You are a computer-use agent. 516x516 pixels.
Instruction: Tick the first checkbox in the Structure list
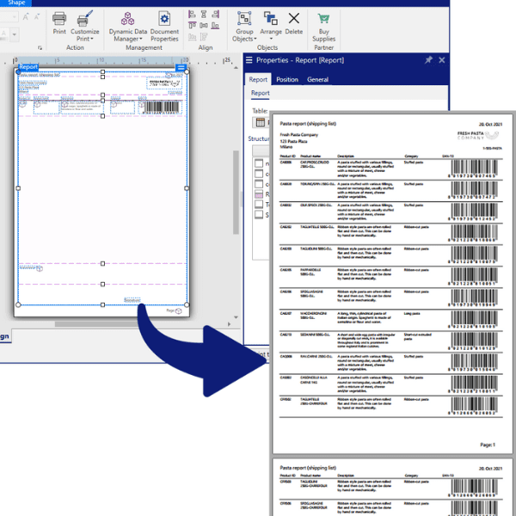coord(259,163)
